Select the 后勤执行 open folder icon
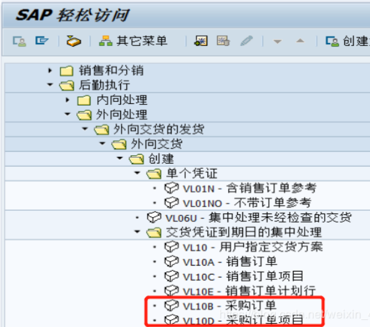 point(67,85)
